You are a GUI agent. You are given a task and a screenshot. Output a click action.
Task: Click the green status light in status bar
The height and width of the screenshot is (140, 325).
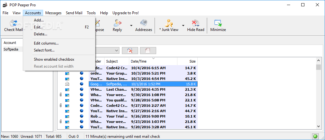(x=315, y=137)
